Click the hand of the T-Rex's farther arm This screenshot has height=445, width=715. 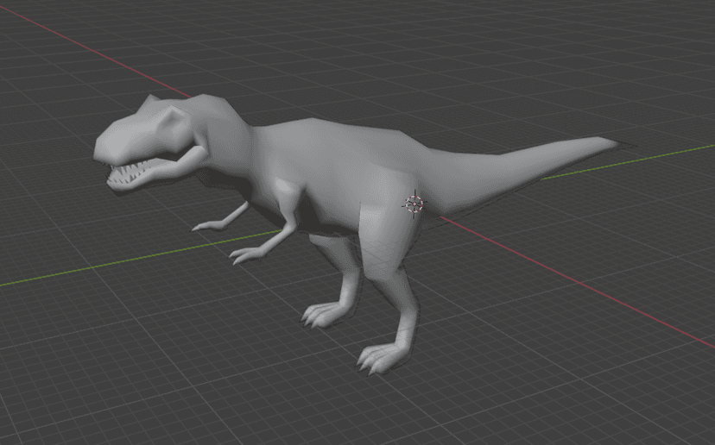tap(204, 227)
